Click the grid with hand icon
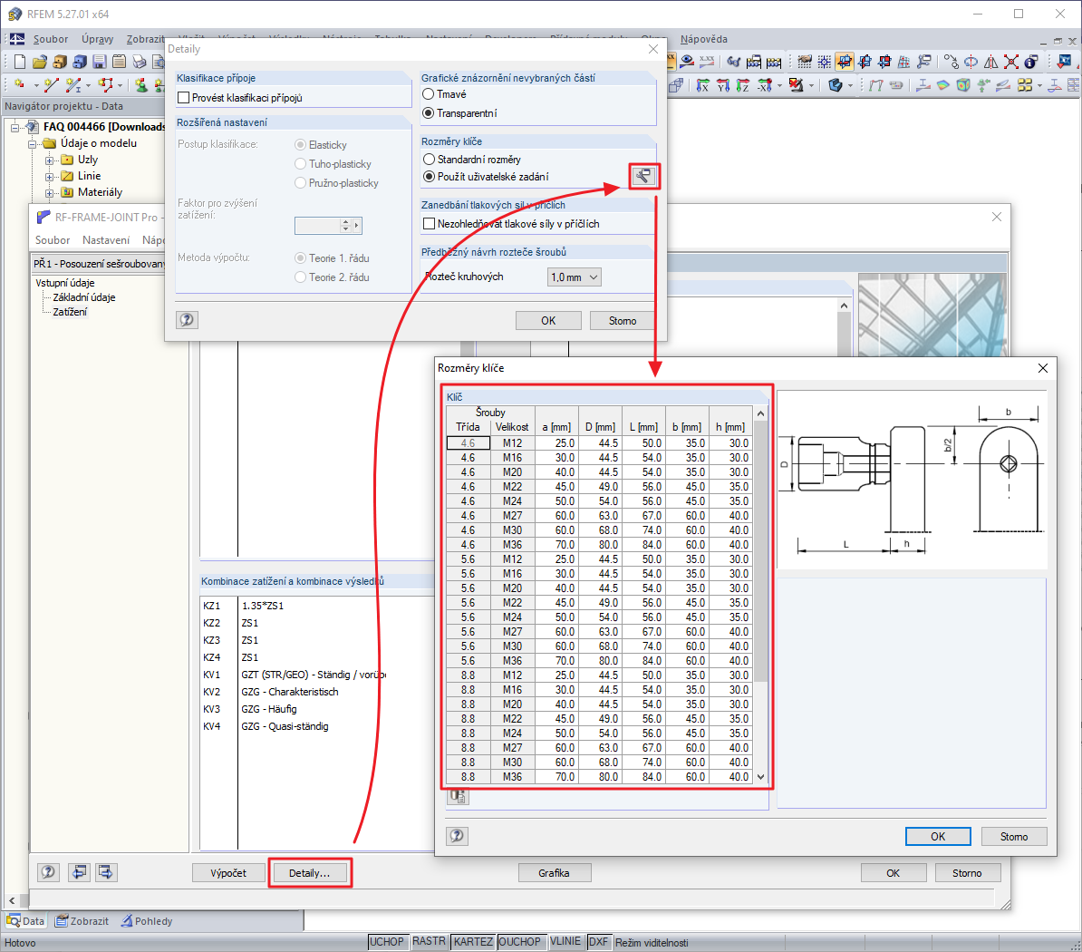The height and width of the screenshot is (952, 1082). click(x=804, y=63)
